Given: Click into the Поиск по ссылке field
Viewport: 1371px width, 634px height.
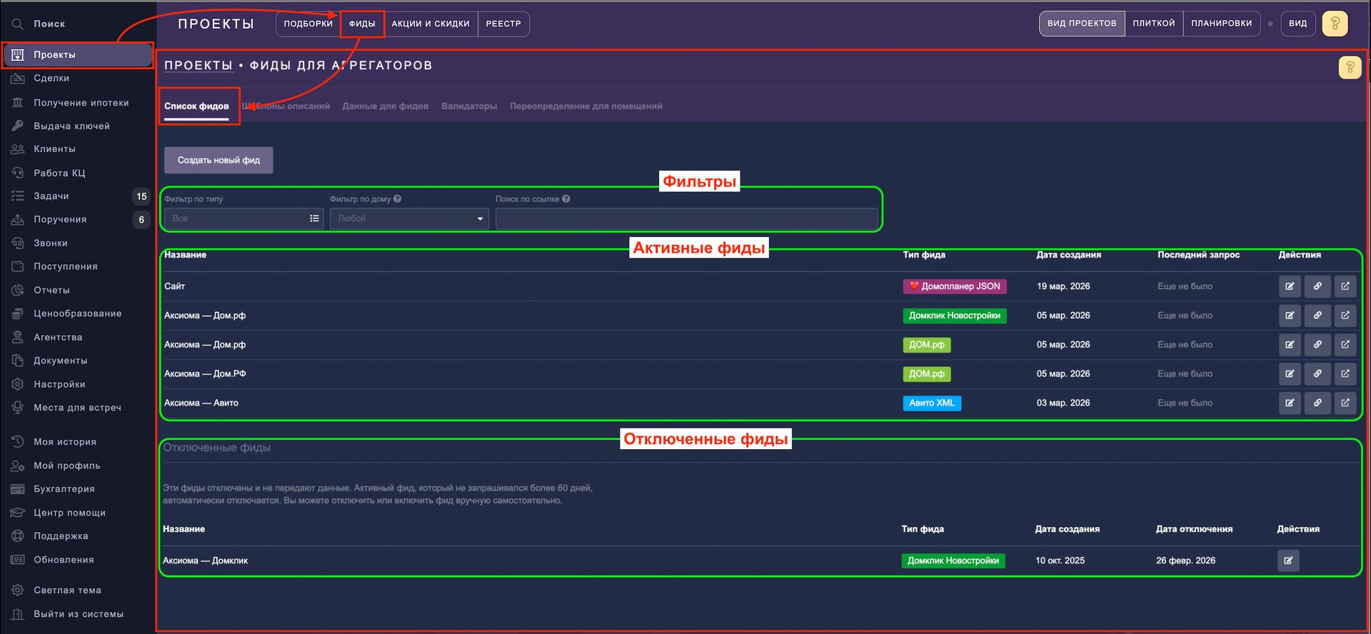Looking at the screenshot, I should tap(687, 218).
